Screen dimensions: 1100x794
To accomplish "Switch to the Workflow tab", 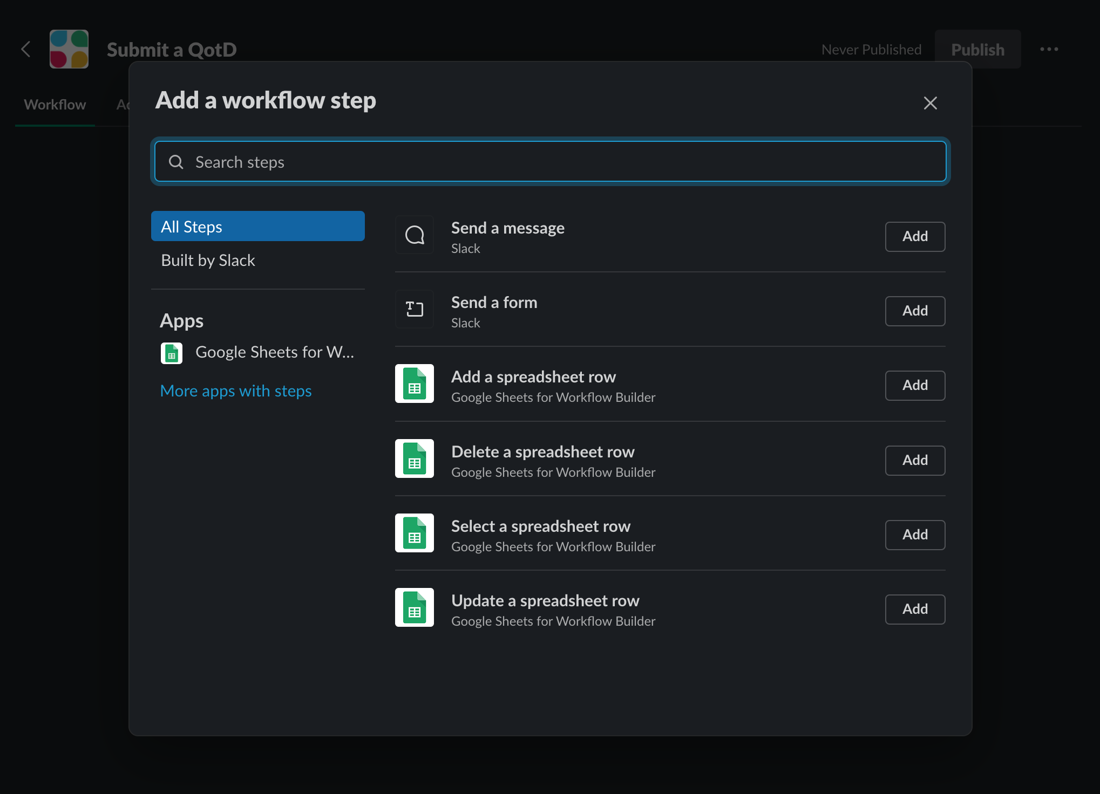I will [55, 105].
